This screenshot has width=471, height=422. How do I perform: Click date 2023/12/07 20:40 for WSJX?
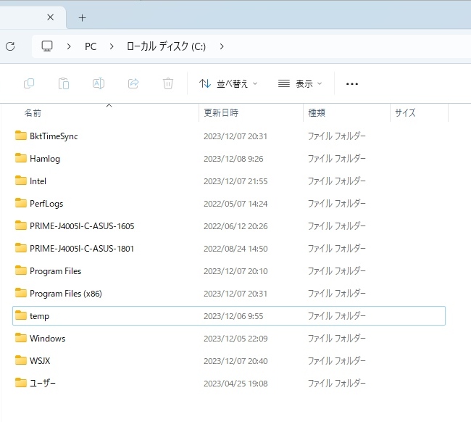tap(236, 361)
